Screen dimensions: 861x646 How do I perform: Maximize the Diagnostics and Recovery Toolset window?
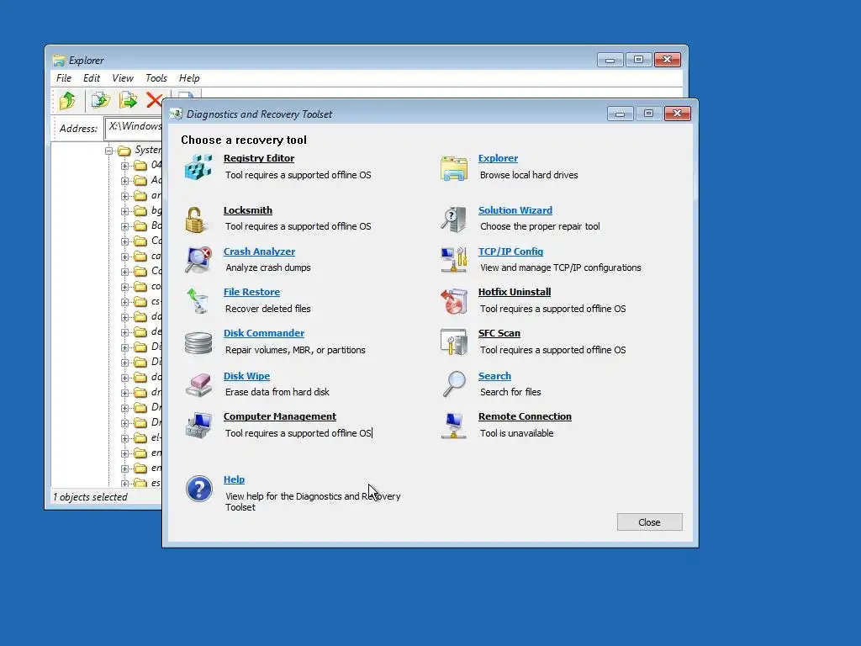pyautogui.click(x=648, y=114)
